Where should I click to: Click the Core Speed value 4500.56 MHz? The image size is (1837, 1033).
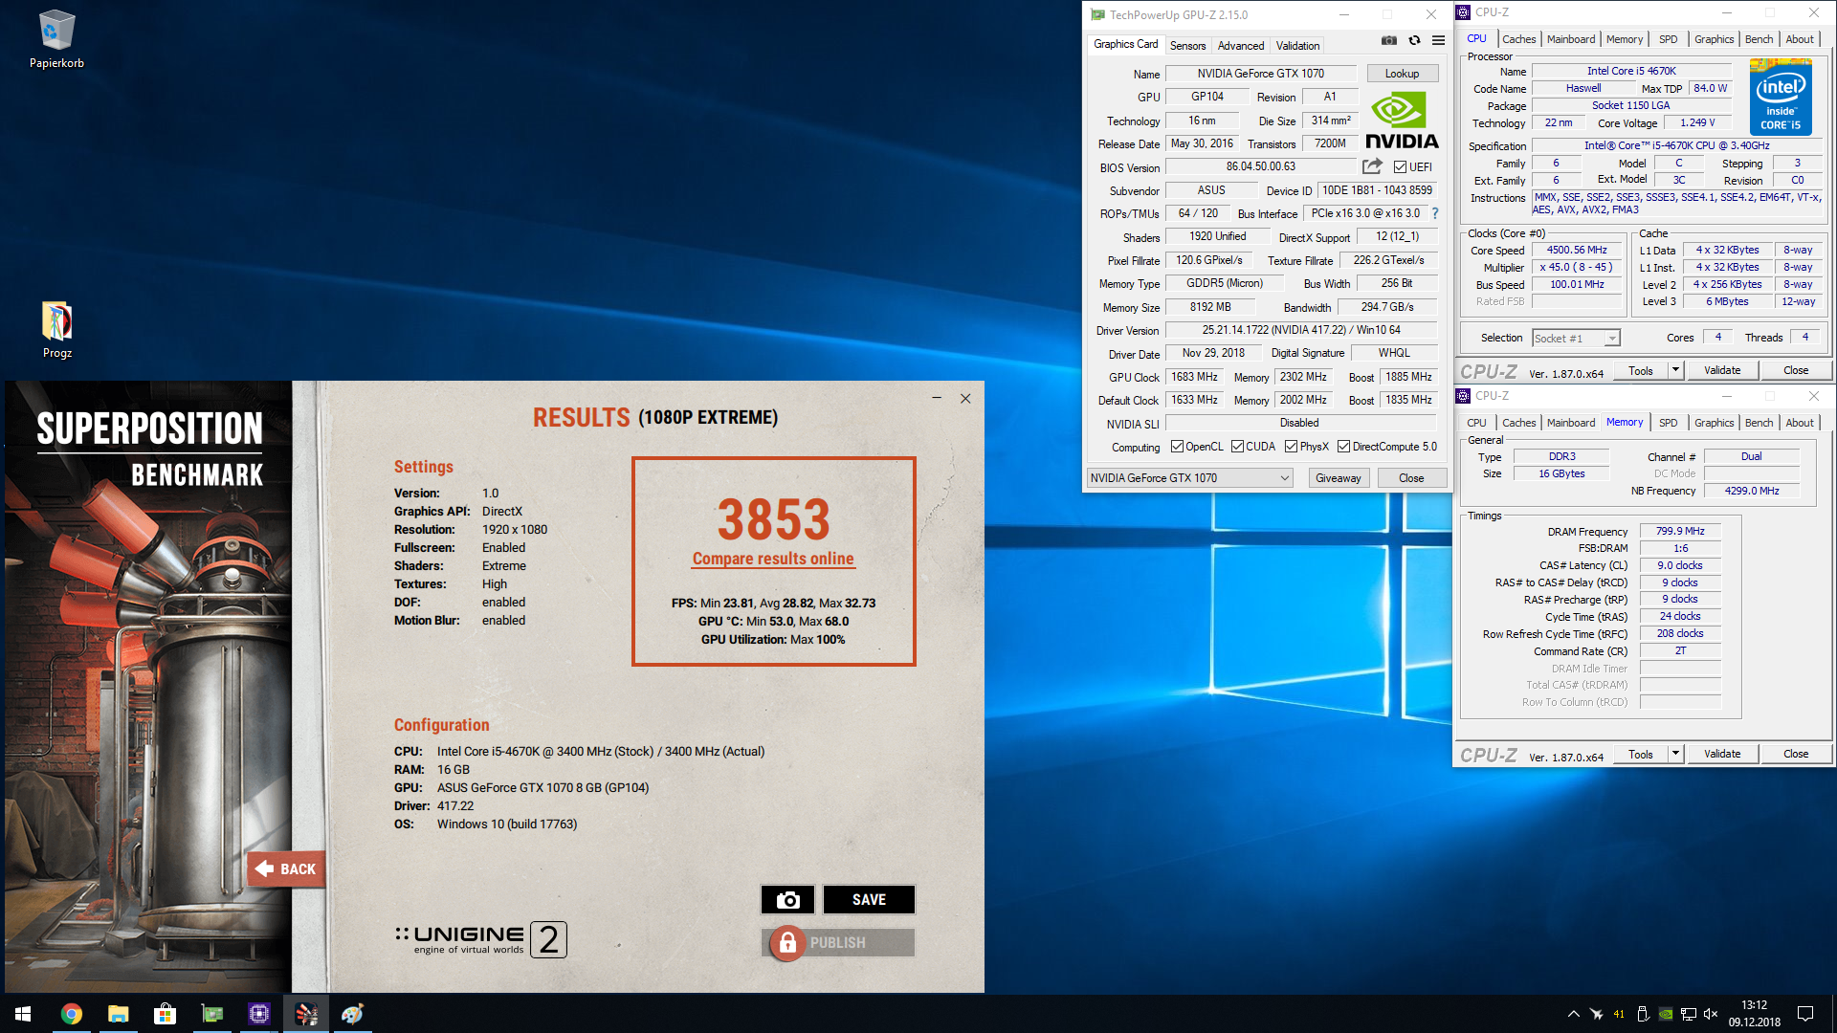[x=1577, y=251]
